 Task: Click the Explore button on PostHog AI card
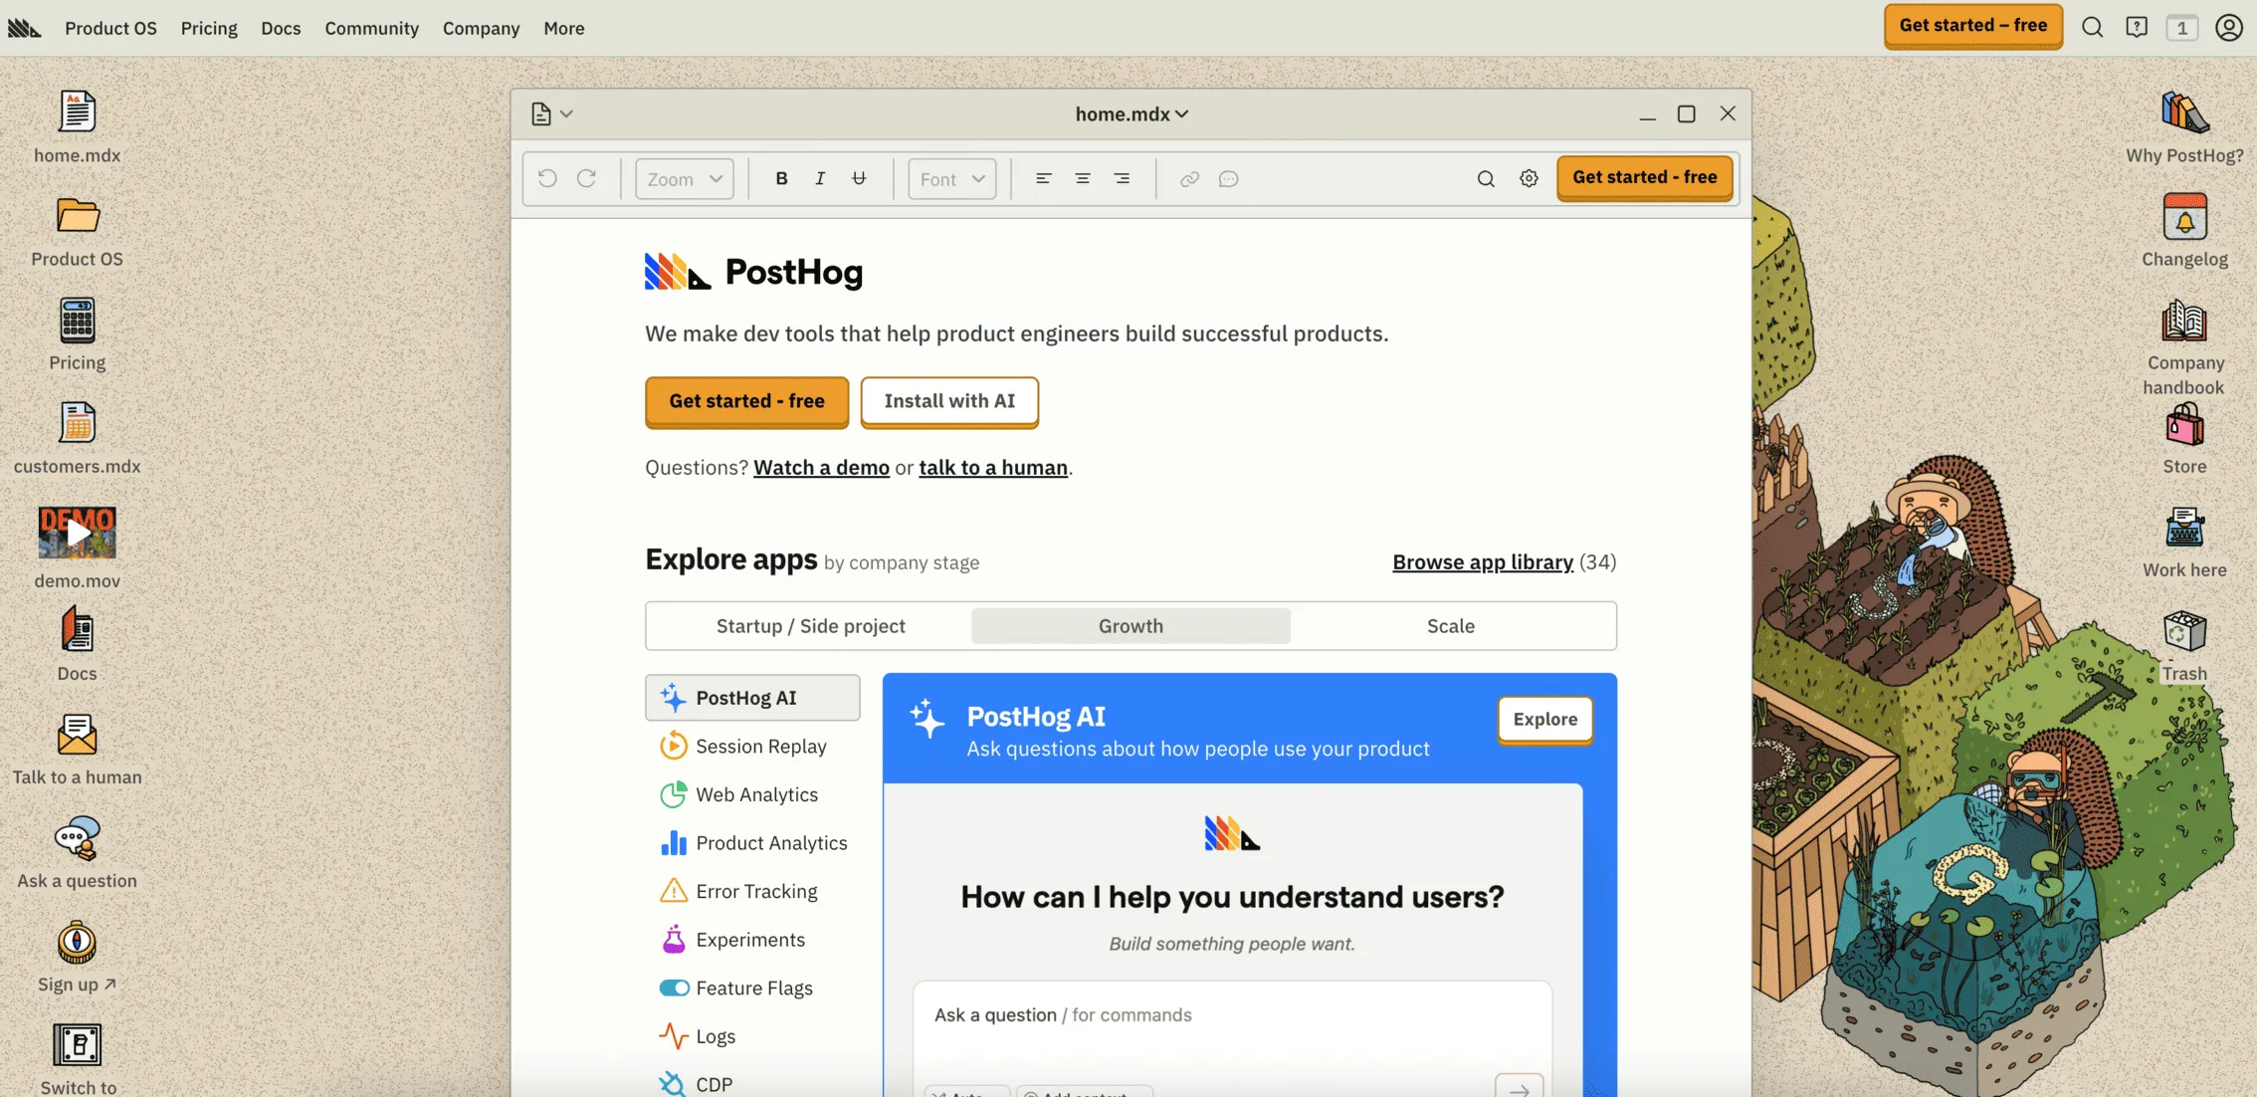(1544, 720)
